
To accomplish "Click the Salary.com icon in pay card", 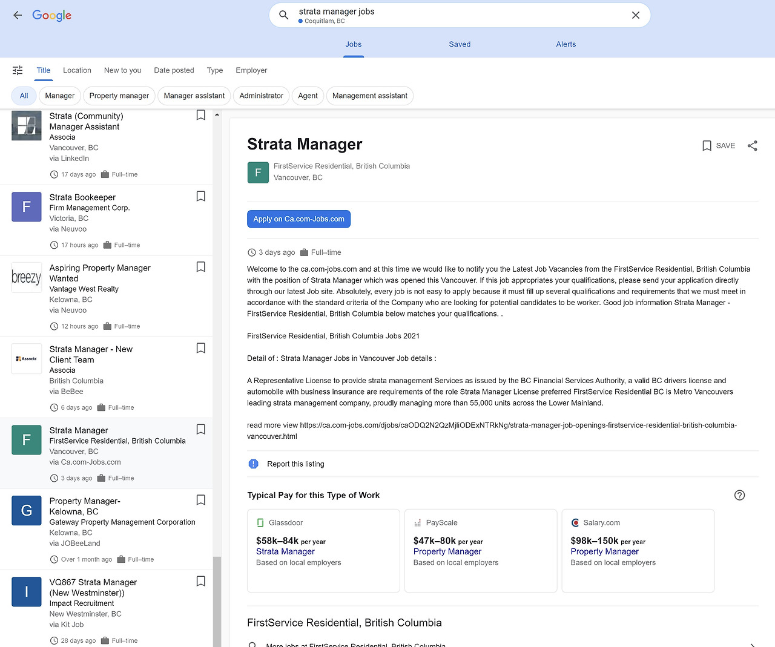I will point(575,523).
